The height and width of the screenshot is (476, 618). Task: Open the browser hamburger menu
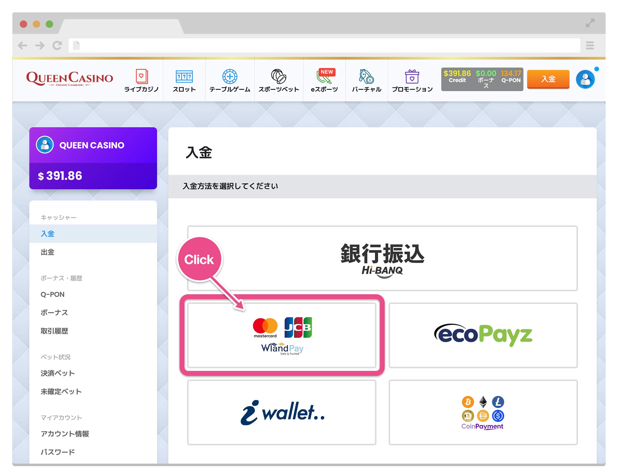click(x=590, y=46)
